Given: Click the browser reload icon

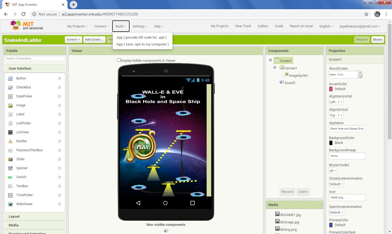Looking at the screenshot, I should pos(23,14).
